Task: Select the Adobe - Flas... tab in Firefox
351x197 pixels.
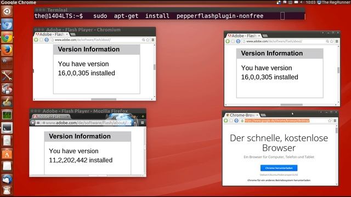Action: [x=51, y=117]
